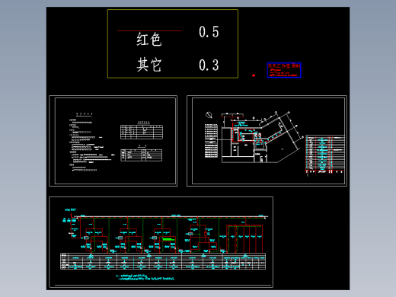Viewport: 396px width, 297px height.
Task: Click the white legend list left of floor plan
Action: 211,141
